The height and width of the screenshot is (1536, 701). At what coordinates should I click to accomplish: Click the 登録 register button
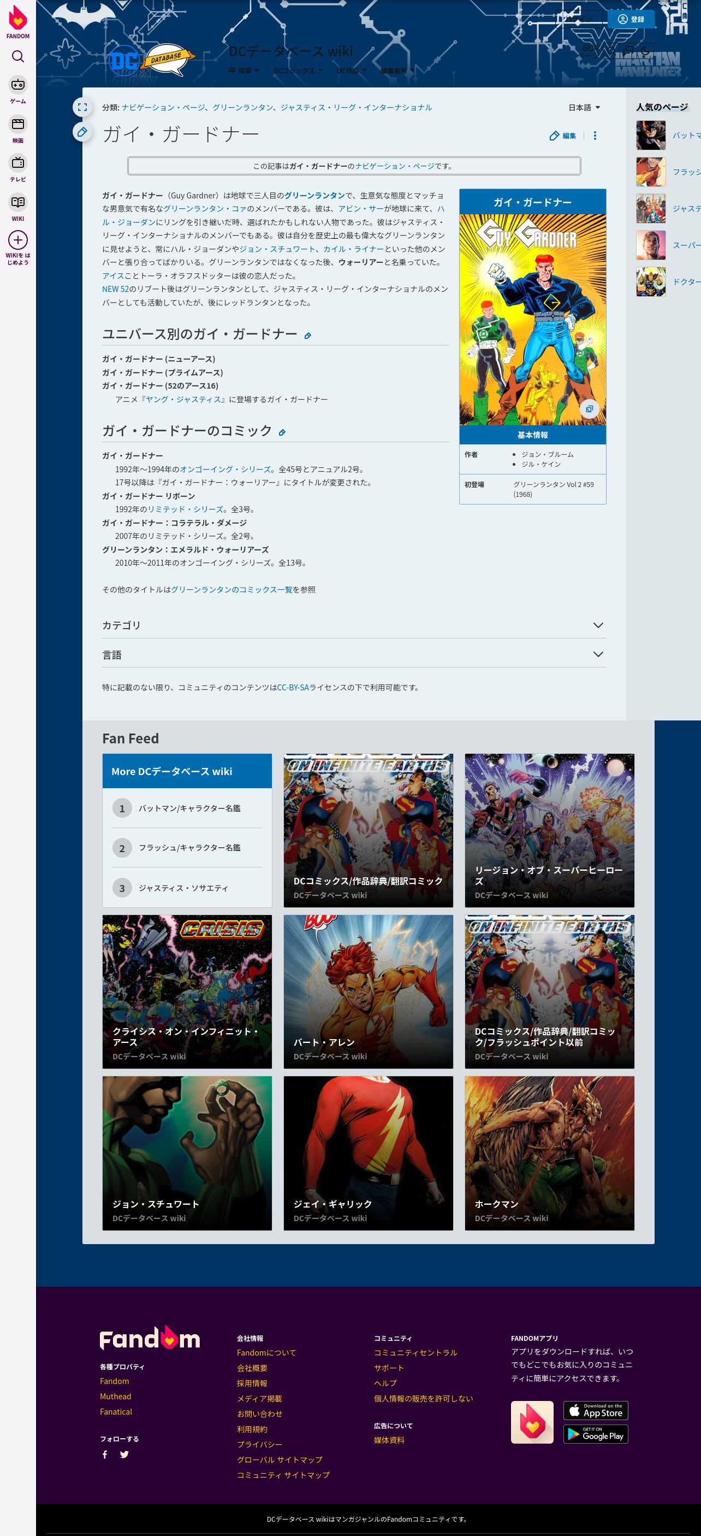[631, 19]
